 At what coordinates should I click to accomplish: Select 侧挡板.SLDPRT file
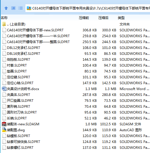tap(18, 59)
